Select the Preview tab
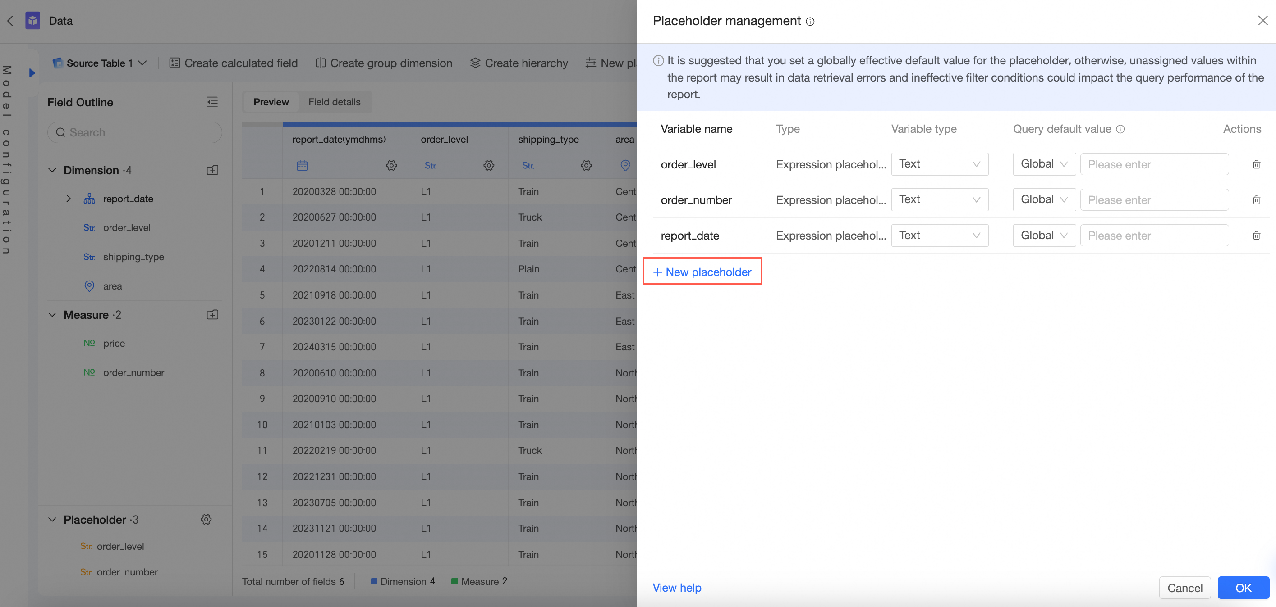The image size is (1276, 607). pos(271,102)
